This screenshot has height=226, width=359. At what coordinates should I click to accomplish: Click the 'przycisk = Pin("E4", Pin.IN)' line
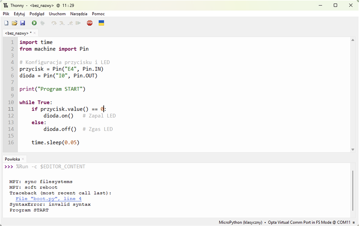pyautogui.click(x=62, y=69)
